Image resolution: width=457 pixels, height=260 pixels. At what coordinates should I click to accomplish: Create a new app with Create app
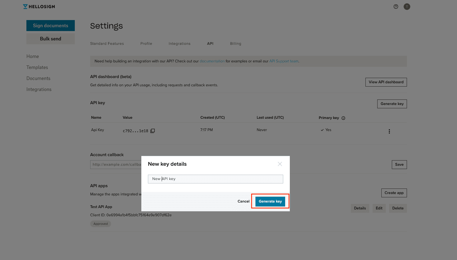pos(394,193)
